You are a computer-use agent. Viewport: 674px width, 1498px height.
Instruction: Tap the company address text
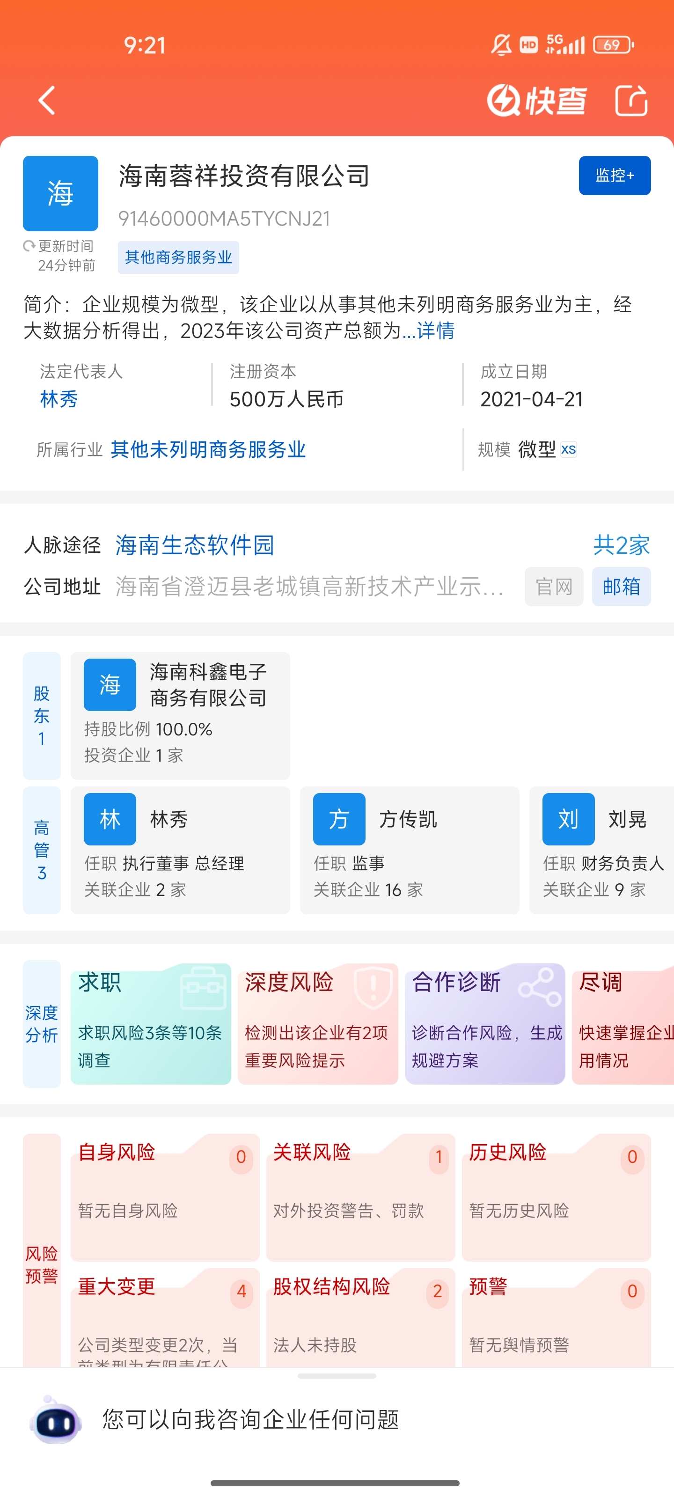pos(309,587)
